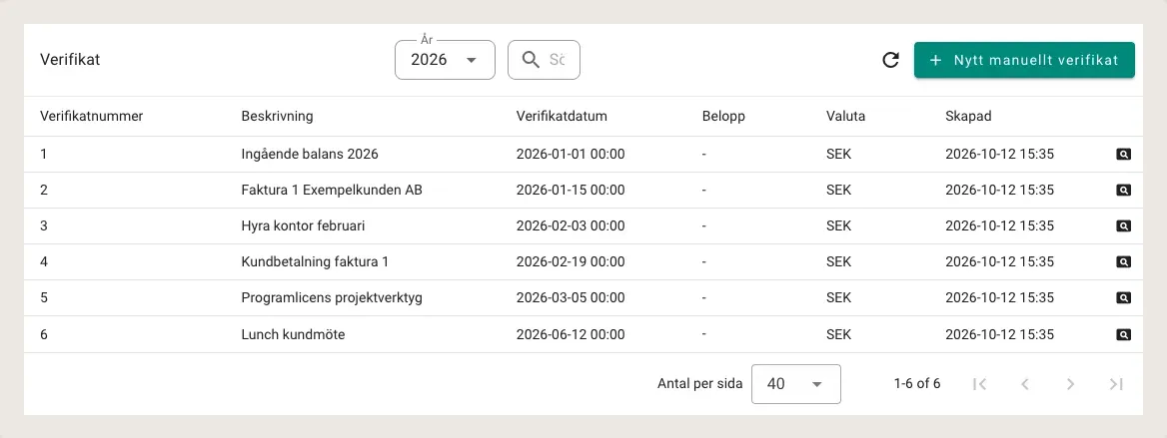The height and width of the screenshot is (438, 1167).
Task: Click verifikatnummer 6 cell
Action: click(43, 334)
